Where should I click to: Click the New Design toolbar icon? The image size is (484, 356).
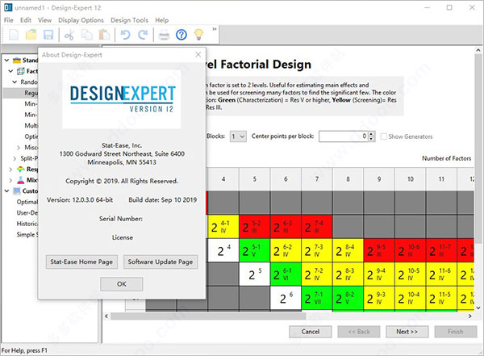14,34
